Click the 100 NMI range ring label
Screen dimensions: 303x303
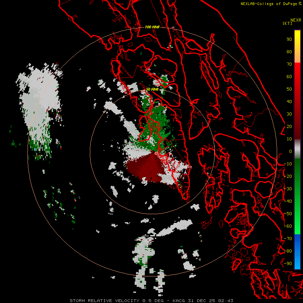coord(152,27)
